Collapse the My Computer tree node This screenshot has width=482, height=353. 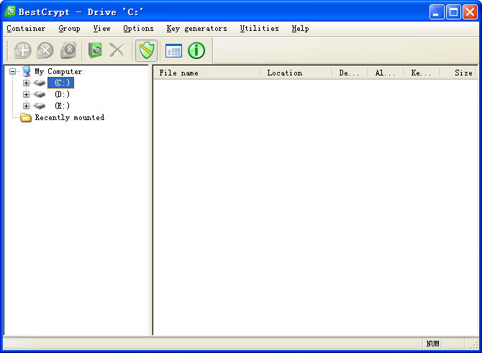13,71
